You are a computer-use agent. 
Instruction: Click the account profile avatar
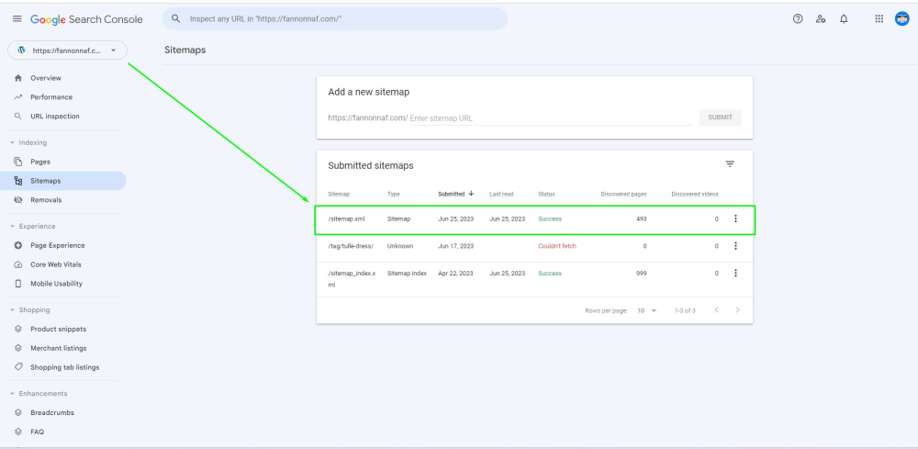pyautogui.click(x=901, y=19)
